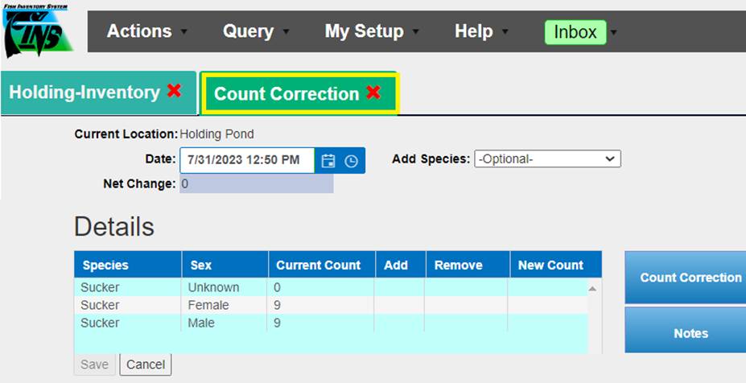Switch to the Holding-Inventory tab

[84, 93]
